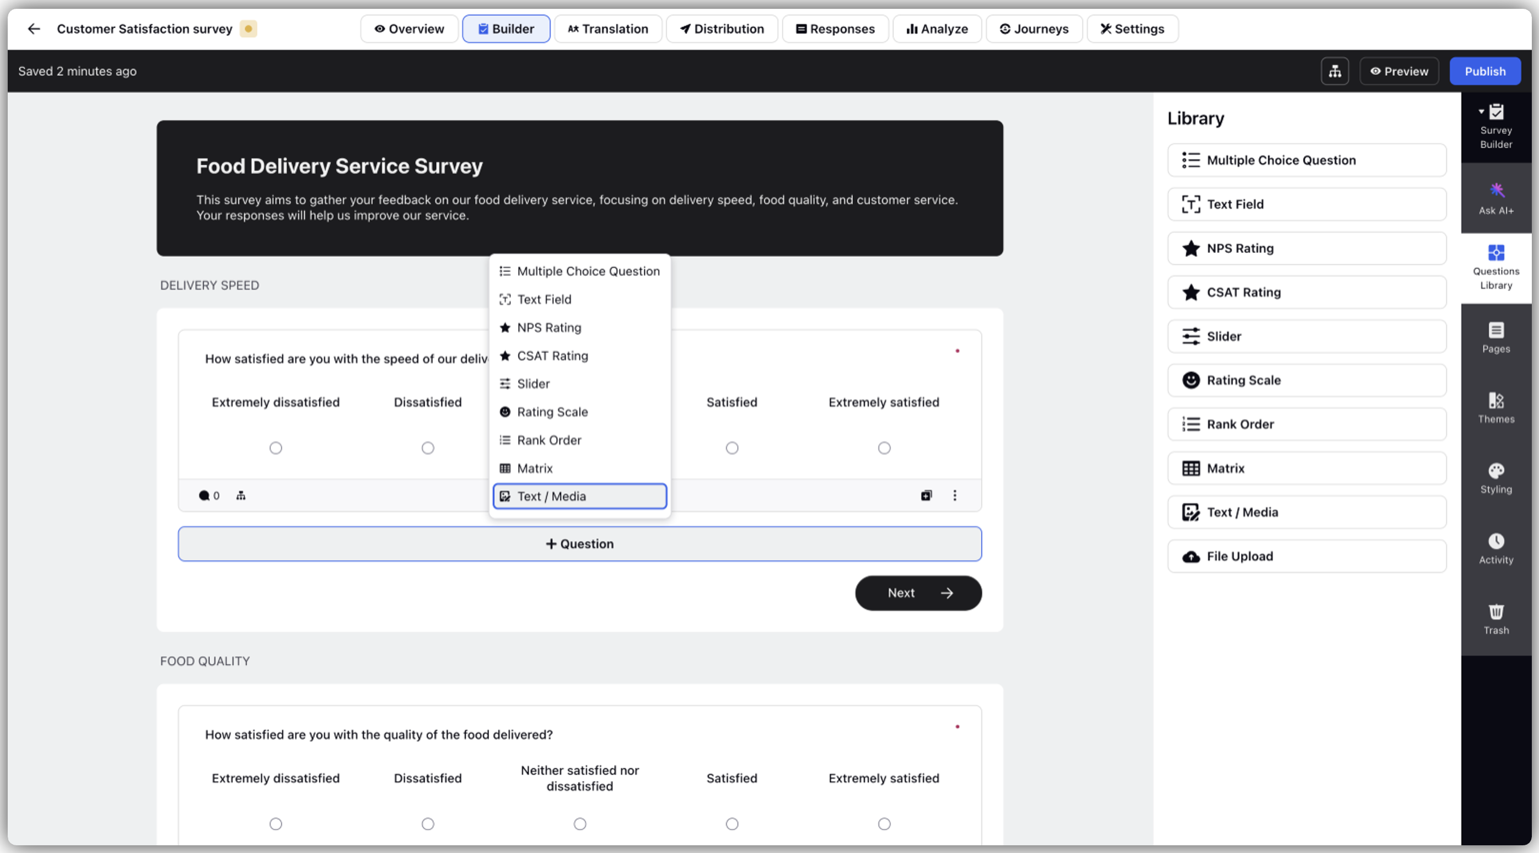Screen dimensions: 1539x853
Task: Open the three-dot menu on delivery question
Action: click(955, 495)
